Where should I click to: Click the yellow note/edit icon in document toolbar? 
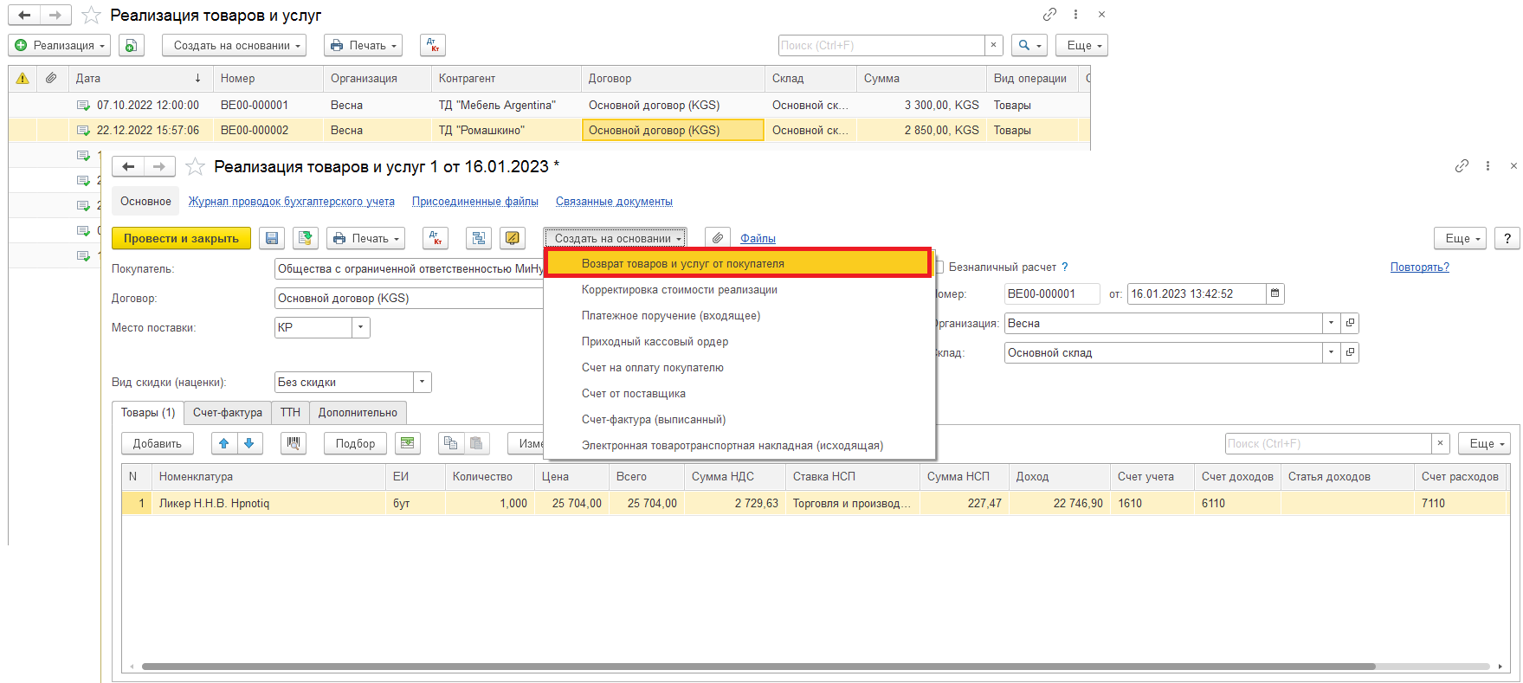point(513,238)
